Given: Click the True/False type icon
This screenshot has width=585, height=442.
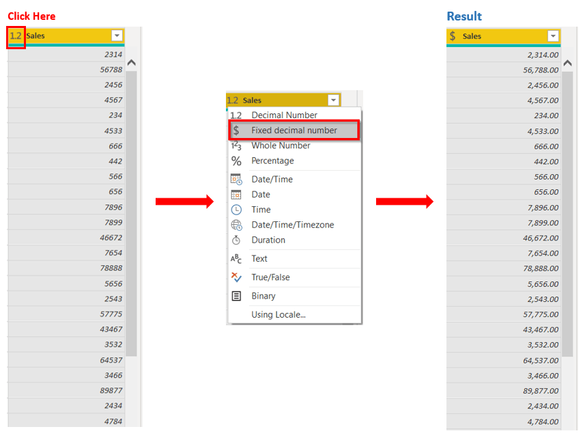Looking at the screenshot, I should (238, 277).
